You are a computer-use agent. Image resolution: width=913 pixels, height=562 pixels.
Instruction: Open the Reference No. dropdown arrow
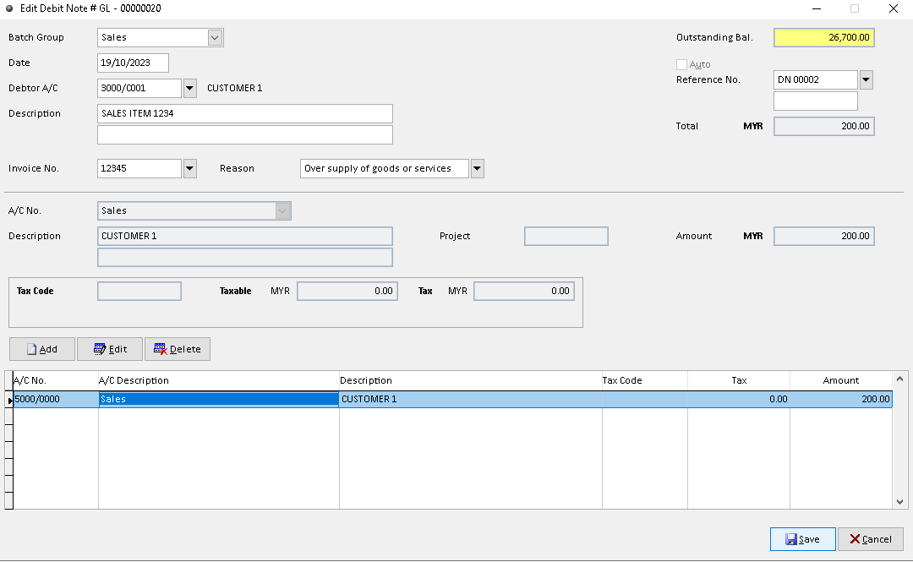[867, 79]
